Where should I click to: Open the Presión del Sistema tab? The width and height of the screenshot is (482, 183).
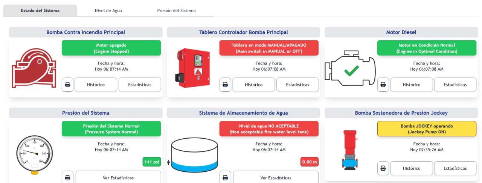pyautogui.click(x=176, y=11)
